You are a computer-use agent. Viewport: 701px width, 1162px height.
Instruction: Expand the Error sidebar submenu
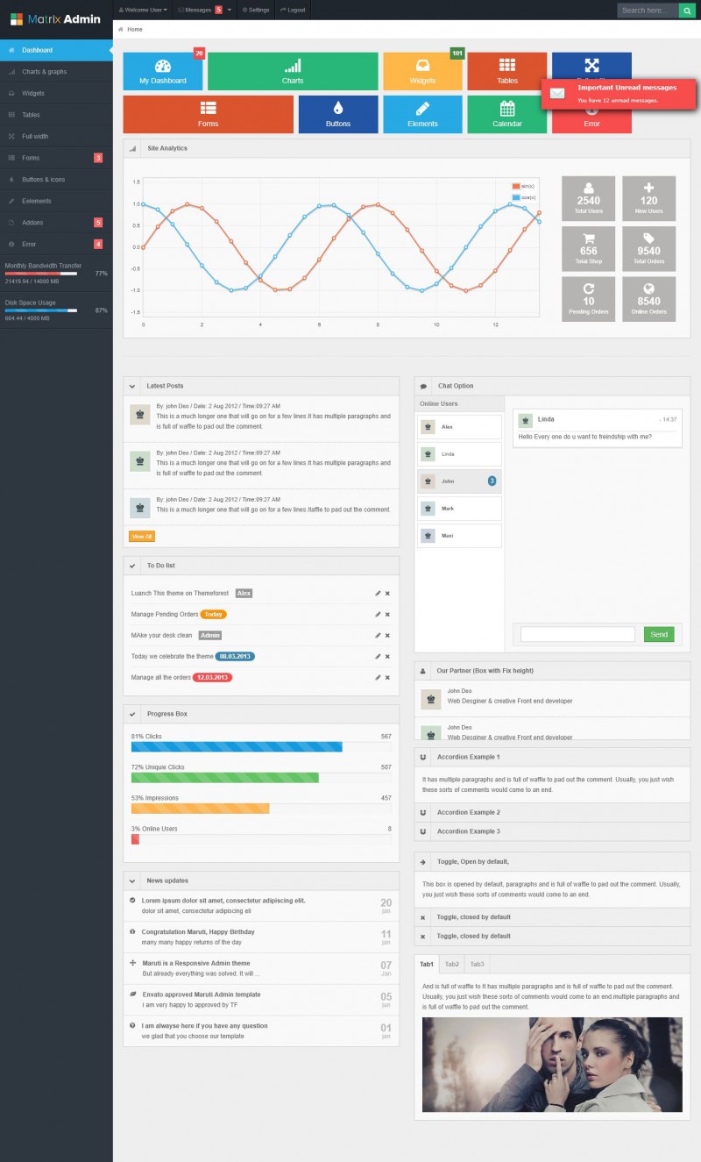point(56,244)
